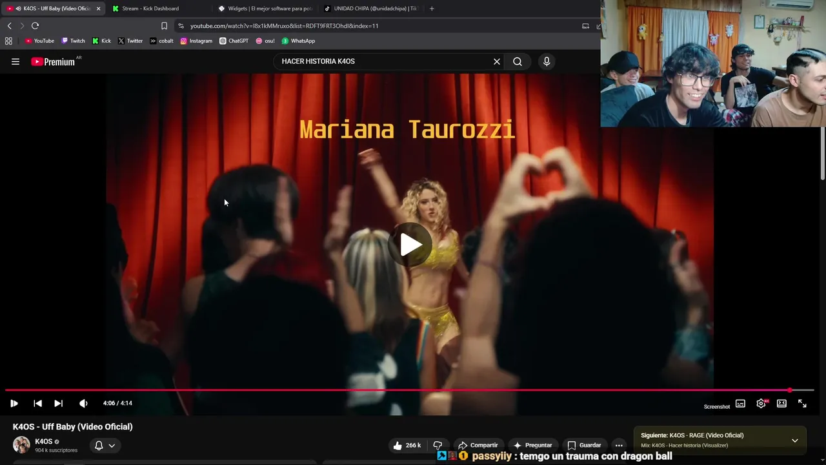Click the video title K4OS - Uff Baby
The height and width of the screenshot is (465, 826).
point(73,426)
